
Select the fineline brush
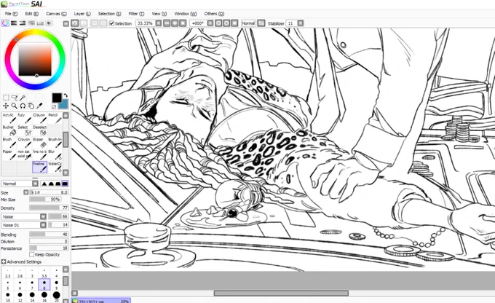(40, 167)
